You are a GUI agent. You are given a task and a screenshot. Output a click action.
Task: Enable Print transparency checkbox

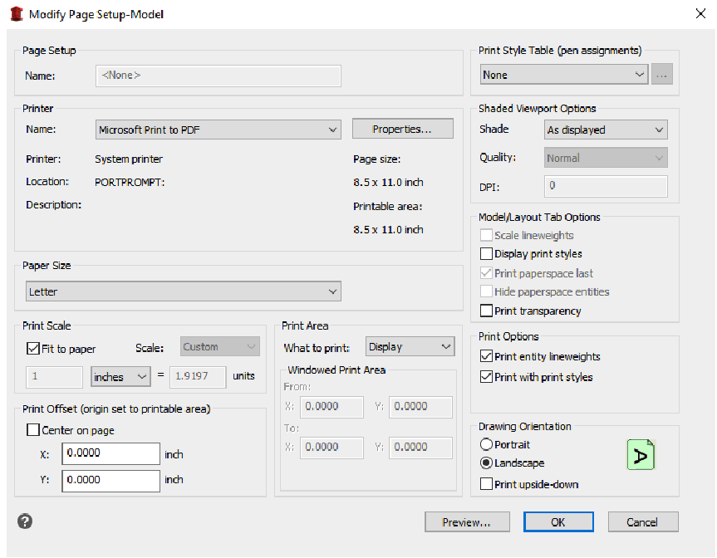click(x=487, y=311)
